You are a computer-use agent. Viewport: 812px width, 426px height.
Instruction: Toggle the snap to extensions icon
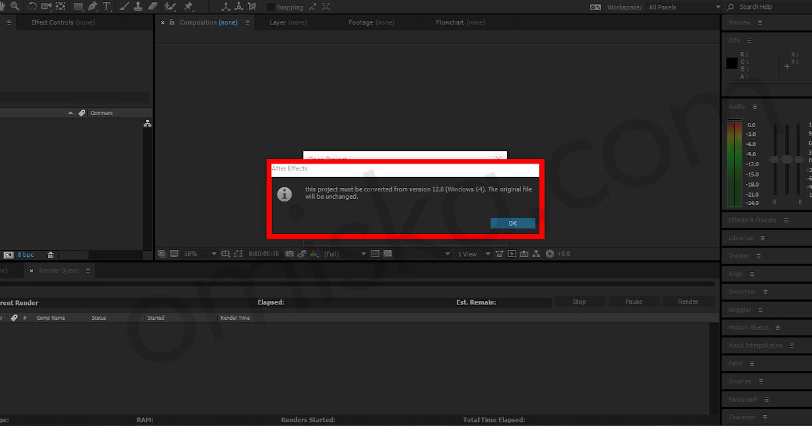(x=313, y=7)
